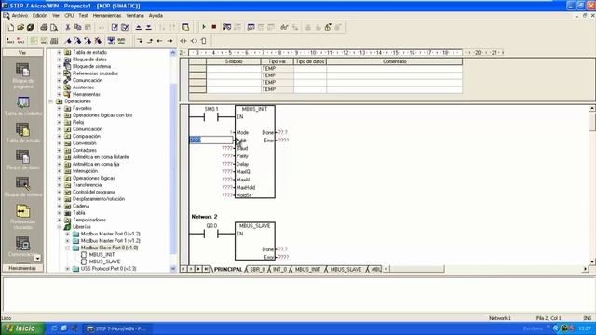The width and height of the screenshot is (596, 335).
Task: Open Tabla de estado in nav bar
Action: [22, 133]
